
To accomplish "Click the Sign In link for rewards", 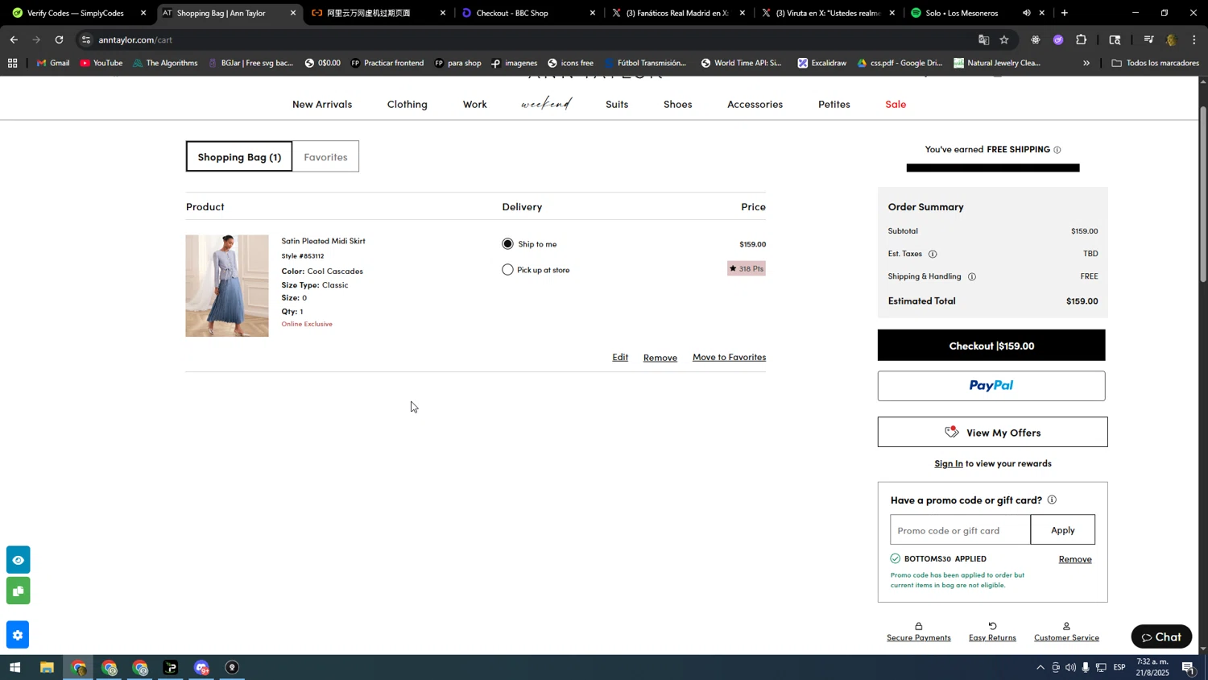I will coord(949,463).
